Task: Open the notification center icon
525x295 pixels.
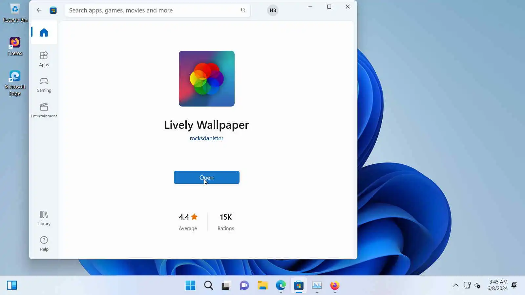Action: pos(514,285)
